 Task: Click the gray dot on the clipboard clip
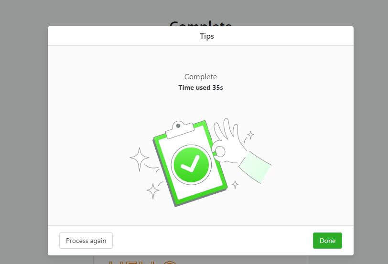click(x=178, y=126)
